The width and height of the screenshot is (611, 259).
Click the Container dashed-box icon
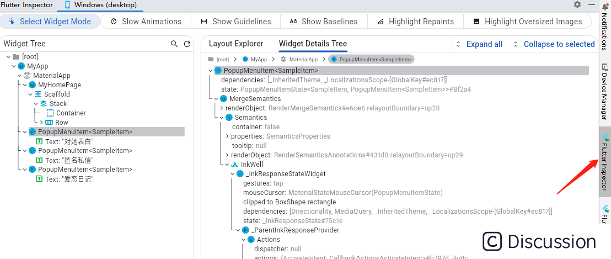tap(50, 113)
